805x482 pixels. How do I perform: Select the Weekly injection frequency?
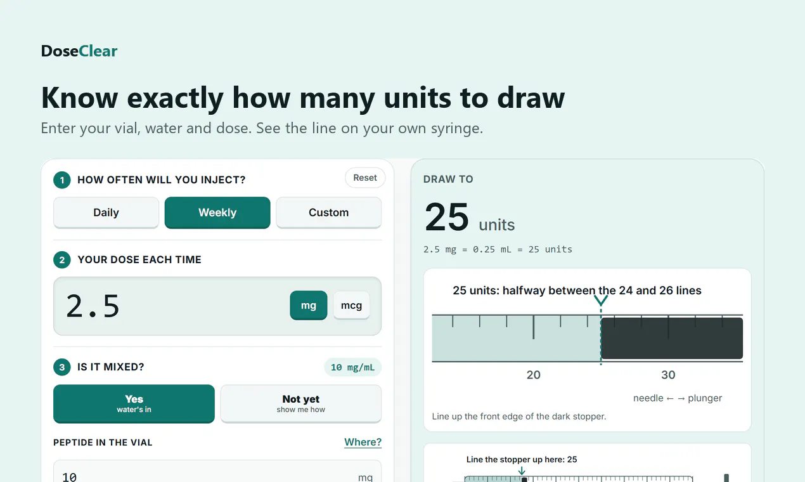[x=217, y=212]
